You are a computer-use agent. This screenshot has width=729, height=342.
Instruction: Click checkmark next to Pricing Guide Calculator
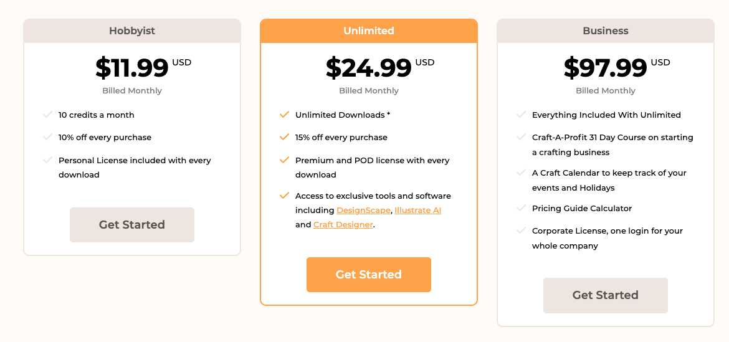coord(521,207)
